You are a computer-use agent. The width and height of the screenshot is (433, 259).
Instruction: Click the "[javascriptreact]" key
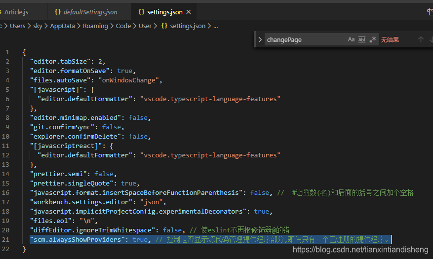pyautogui.click(x=66, y=146)
